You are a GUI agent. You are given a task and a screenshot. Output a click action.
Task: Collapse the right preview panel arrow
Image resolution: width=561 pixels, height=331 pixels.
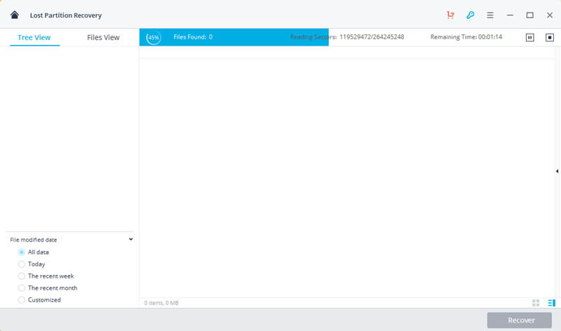557,171
